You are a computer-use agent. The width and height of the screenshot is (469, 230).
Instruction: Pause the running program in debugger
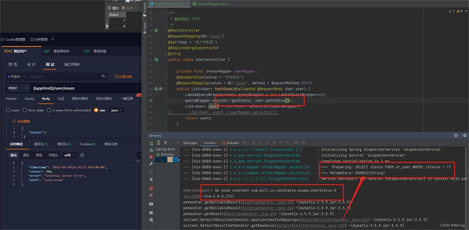tap(151, 179)
